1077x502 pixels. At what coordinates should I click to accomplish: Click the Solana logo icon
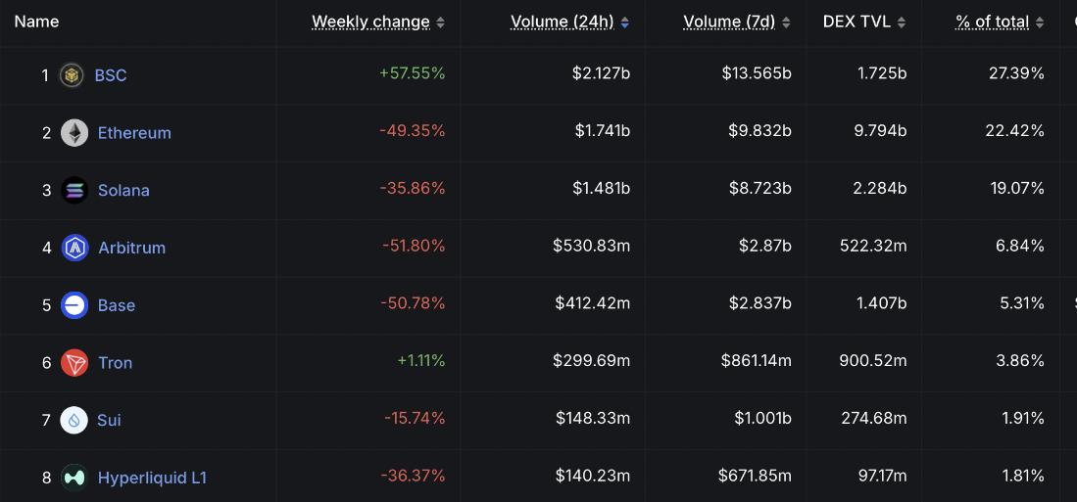click(x=74, y=191)
